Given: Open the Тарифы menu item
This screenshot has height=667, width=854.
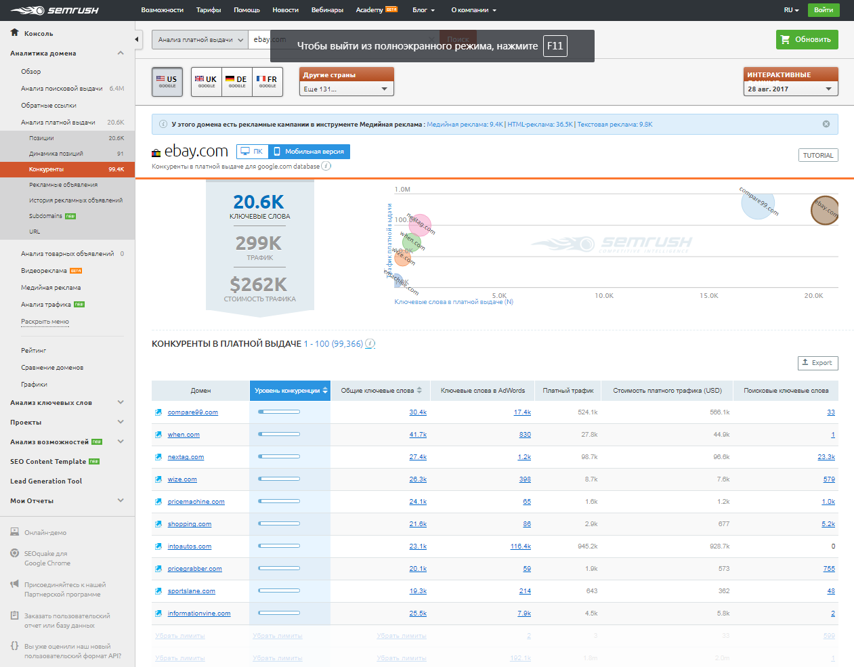Looking at the screenshot, I should click(x=208, y=10).
